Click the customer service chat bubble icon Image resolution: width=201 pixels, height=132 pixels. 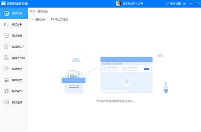[167, 3]
